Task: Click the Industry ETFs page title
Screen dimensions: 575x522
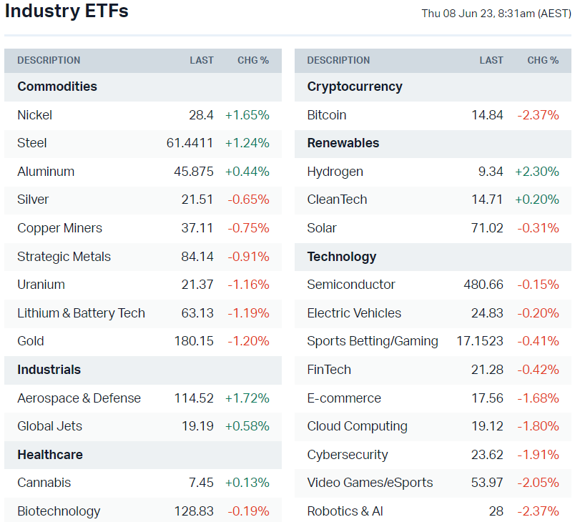Action: tap(67, 11)
